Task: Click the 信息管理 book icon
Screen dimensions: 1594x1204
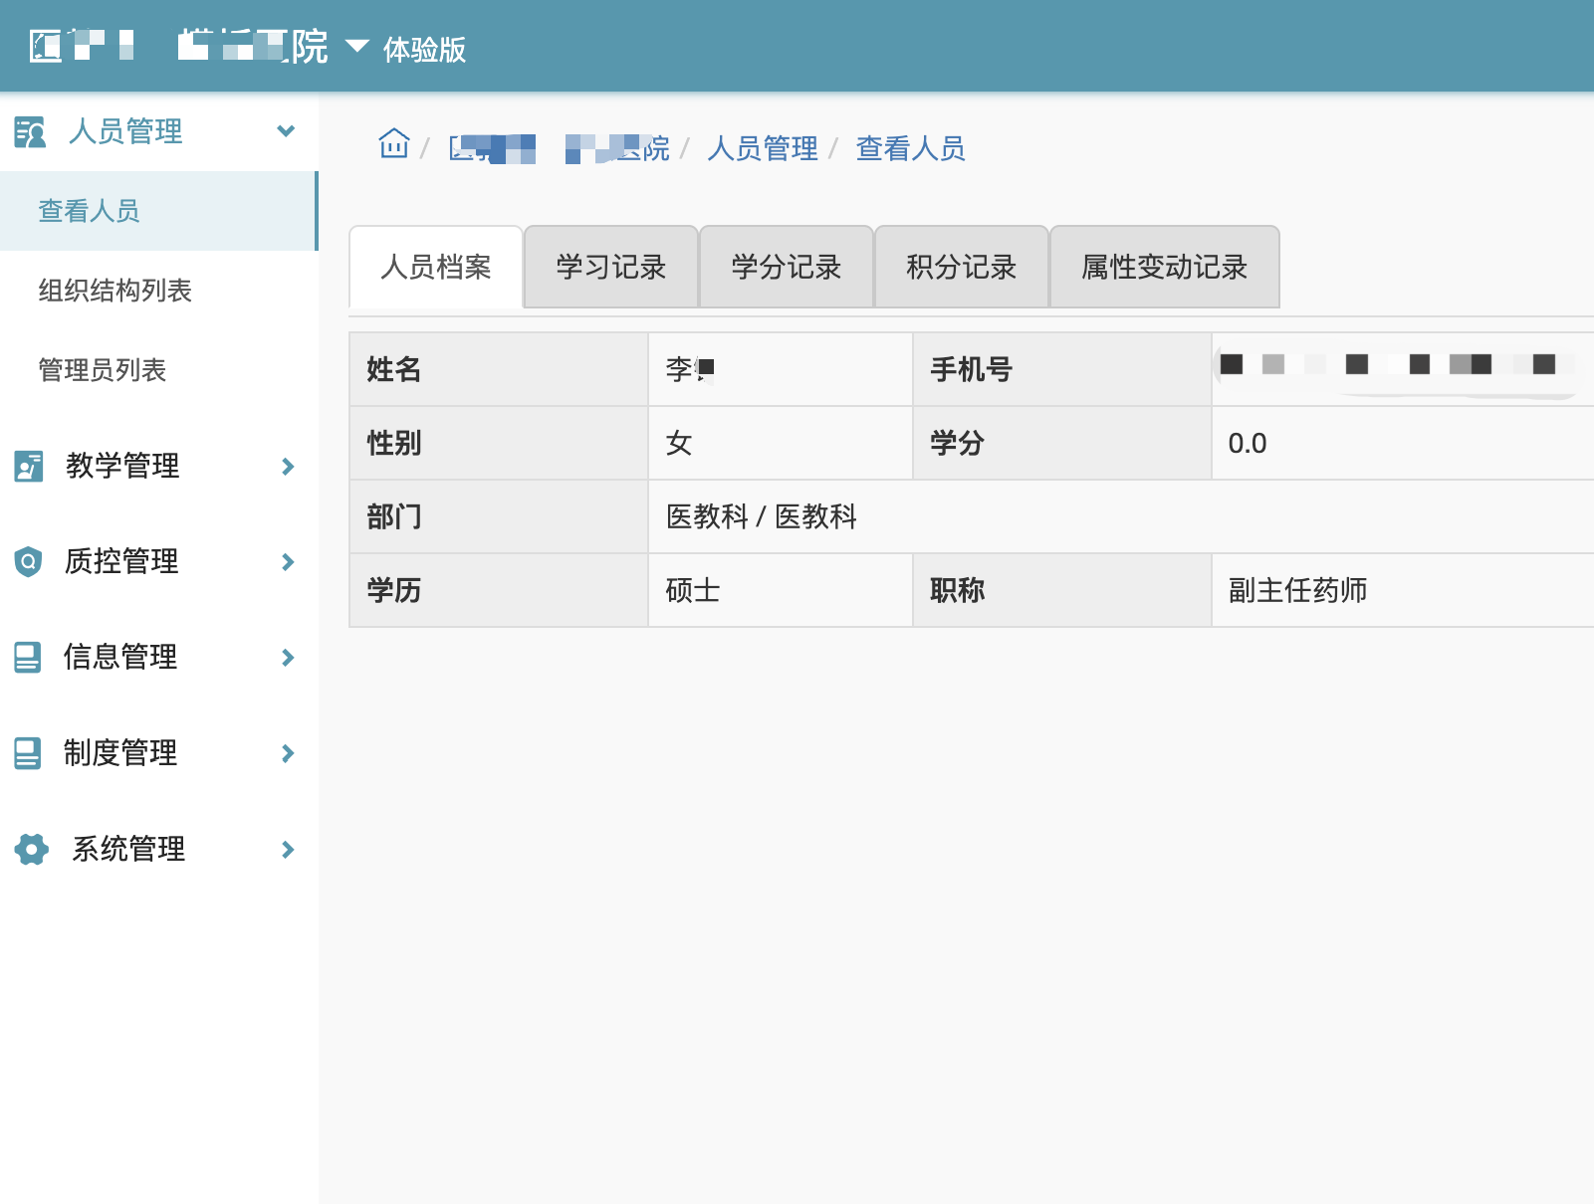Action: (28, 658)
